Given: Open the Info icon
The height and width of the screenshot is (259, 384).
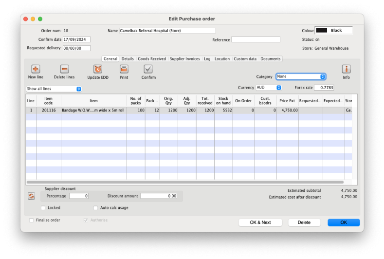Looking at the screenshot, I should pyautogui.click(x=346, y=69).
